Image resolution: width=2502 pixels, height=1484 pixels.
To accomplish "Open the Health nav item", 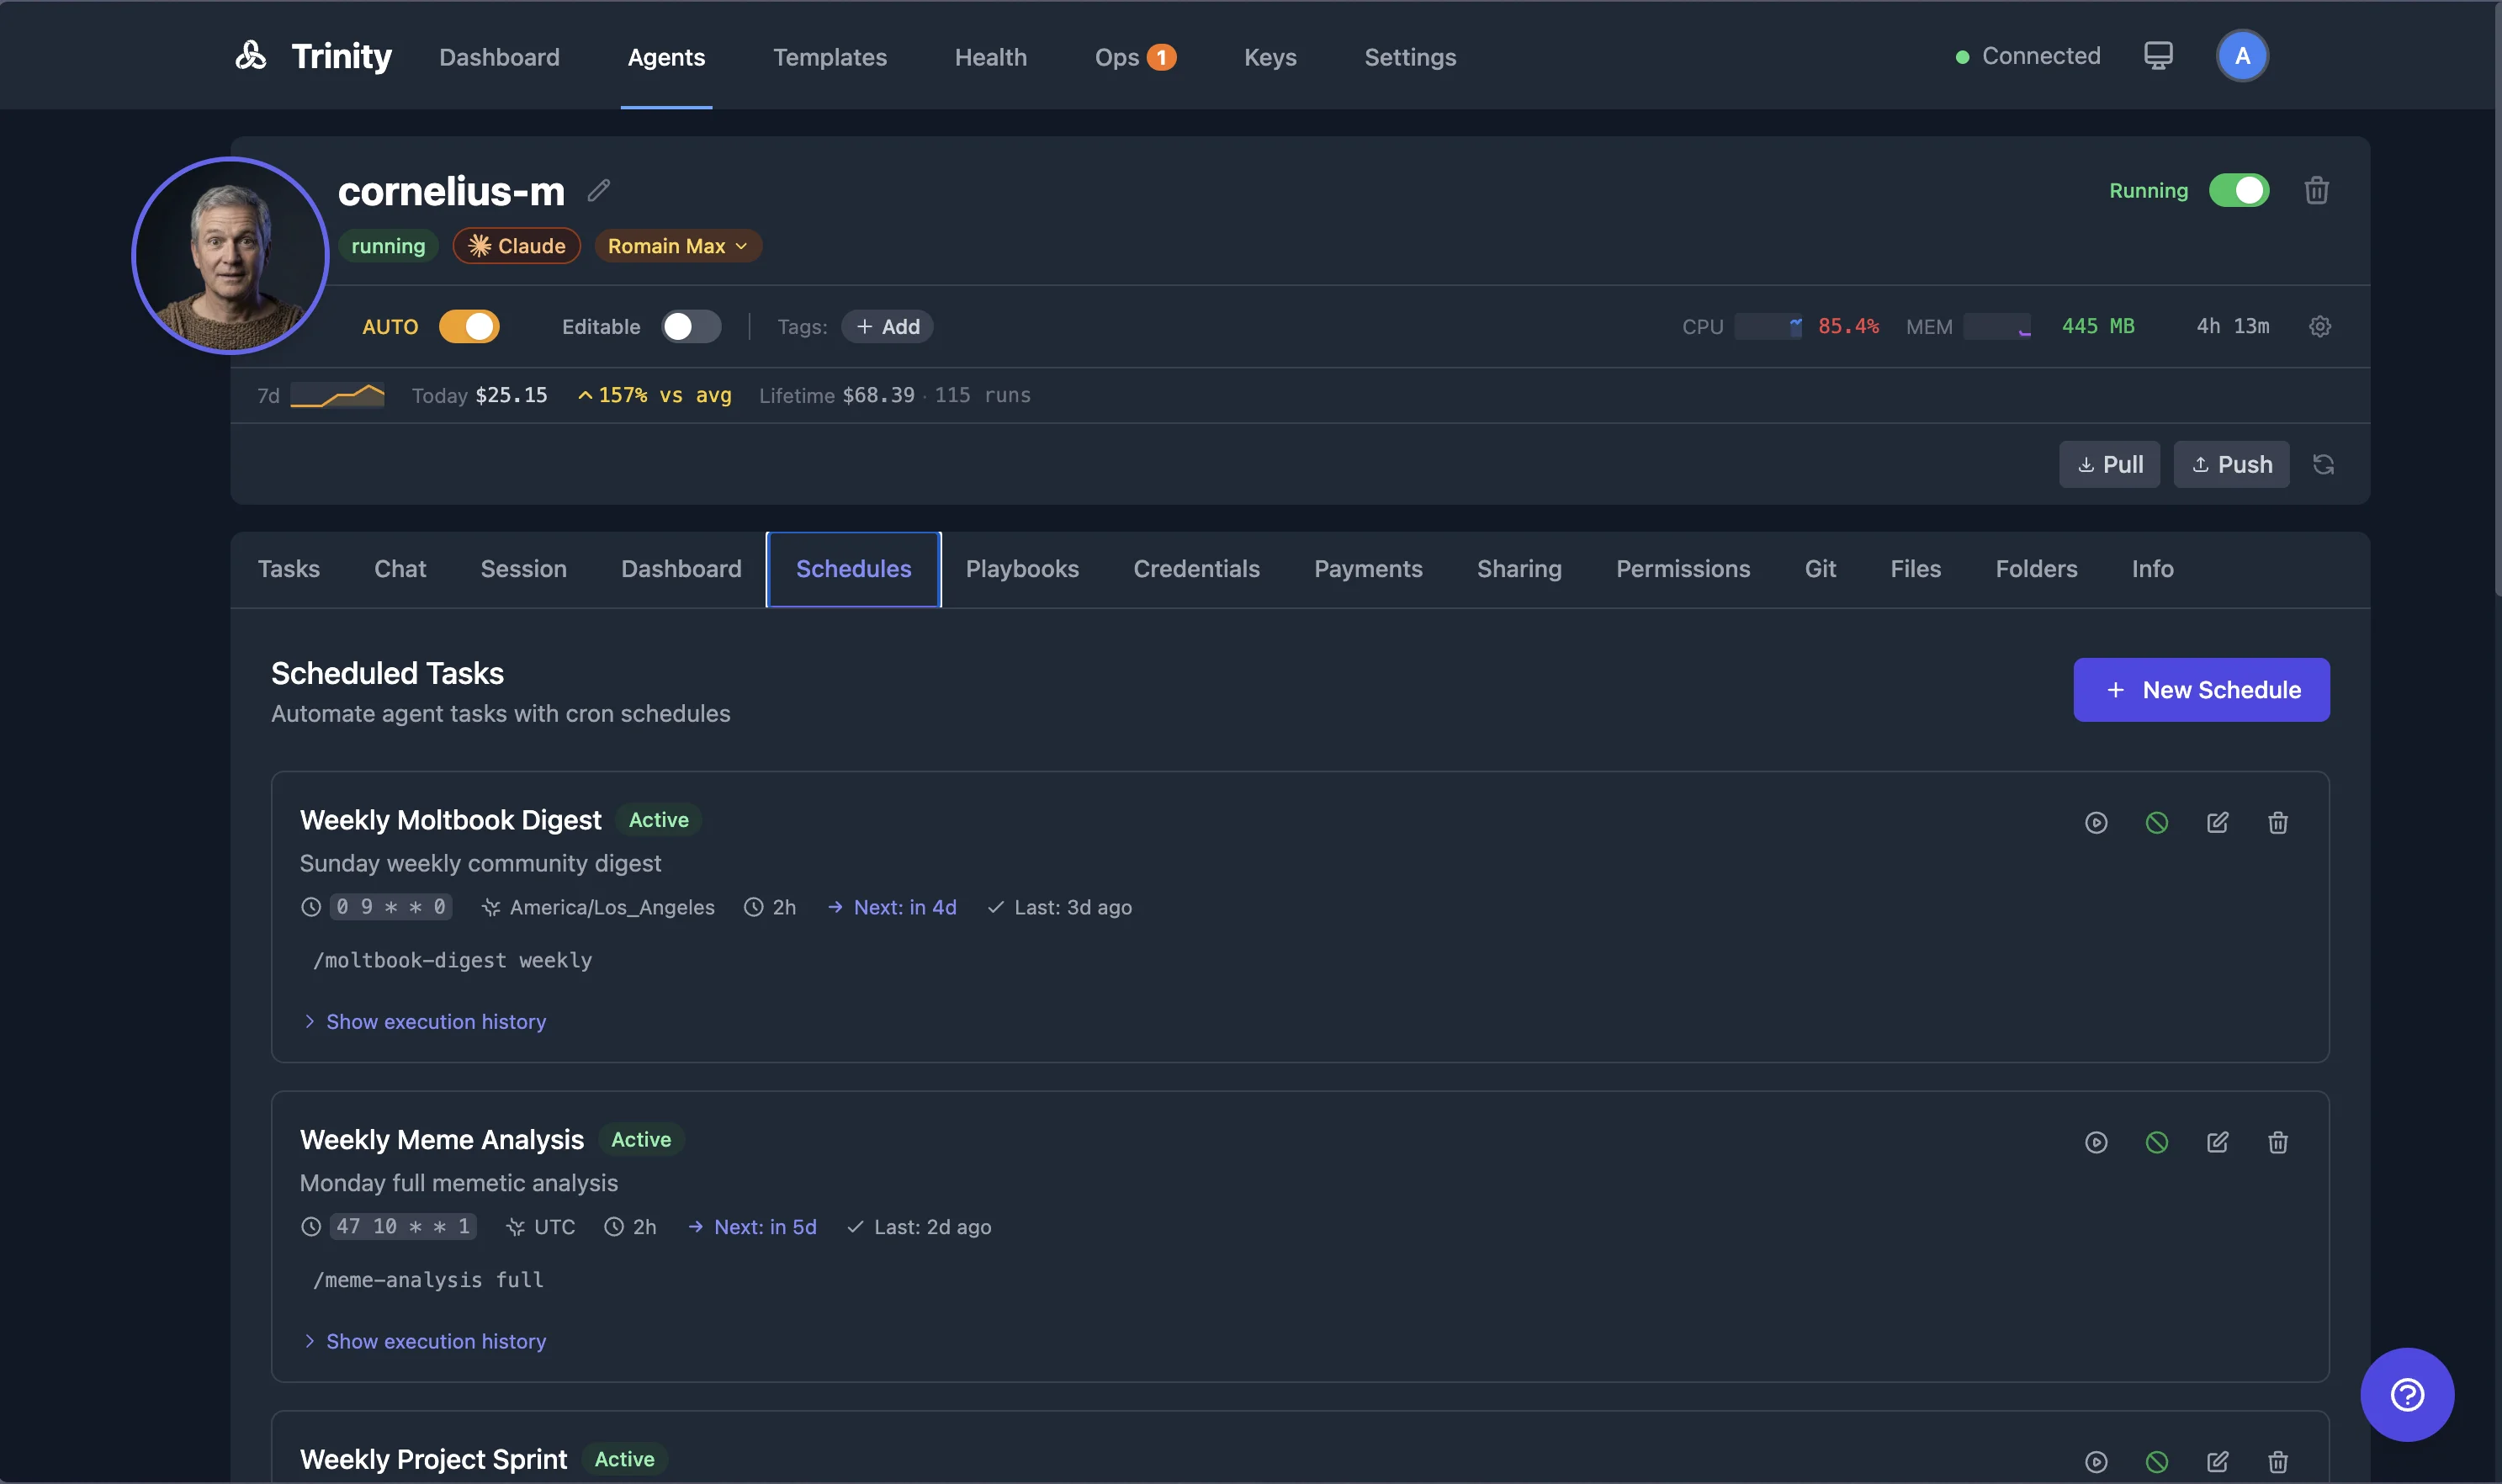I will click(x=990, y=57).
